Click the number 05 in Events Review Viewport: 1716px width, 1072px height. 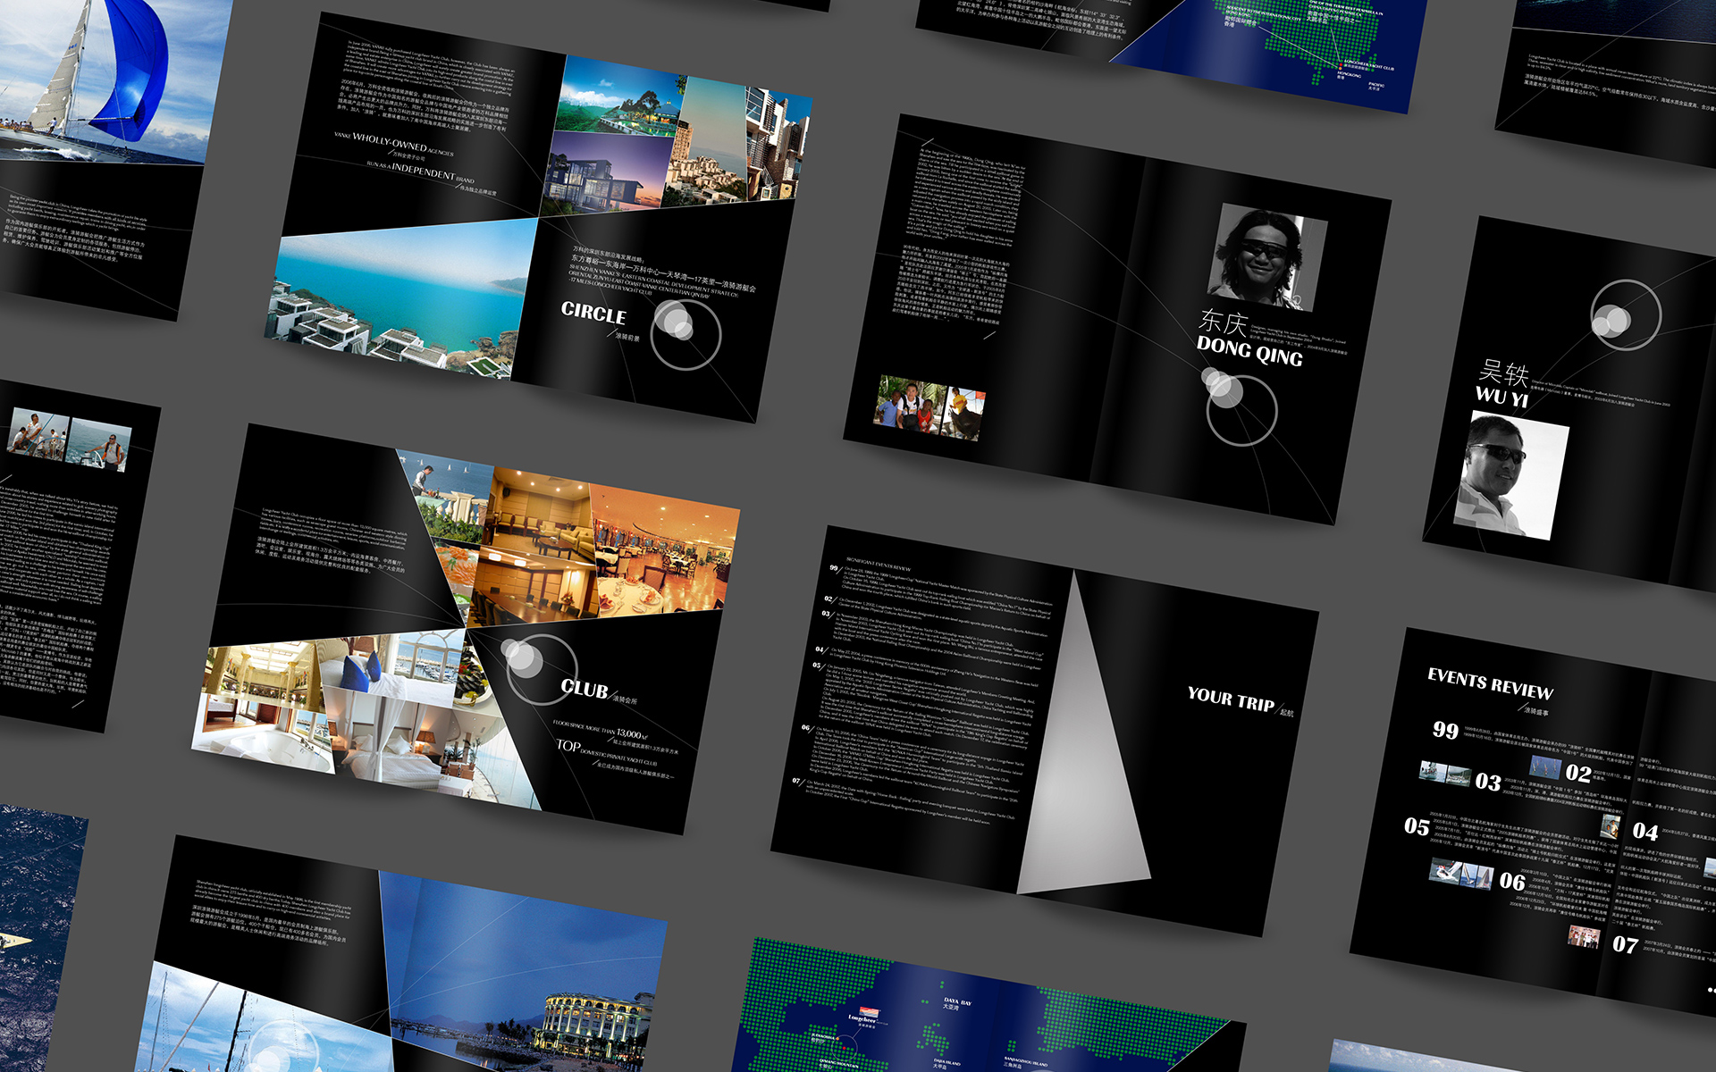(1417, 826)
